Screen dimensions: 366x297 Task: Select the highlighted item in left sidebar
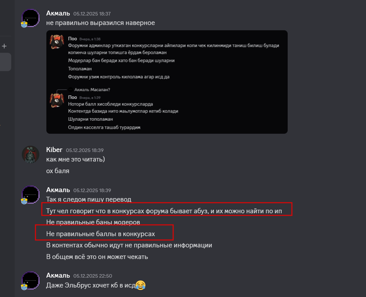pyautogui.click(x=6, y=62)
